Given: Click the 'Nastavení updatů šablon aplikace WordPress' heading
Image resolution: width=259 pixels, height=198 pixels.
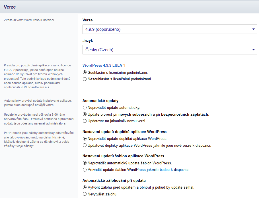Looking at the screenshot, I should coord(123,156).
